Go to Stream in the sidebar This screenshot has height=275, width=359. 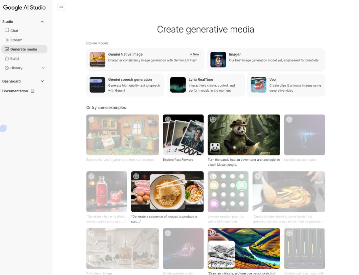tap(24, 40)
